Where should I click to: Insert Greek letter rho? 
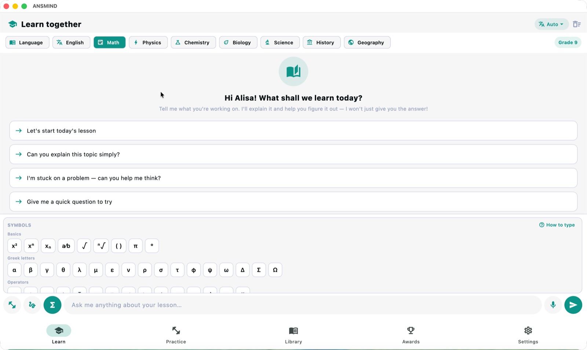click(x=145, y=270)
